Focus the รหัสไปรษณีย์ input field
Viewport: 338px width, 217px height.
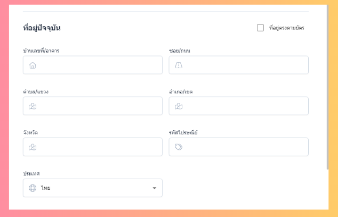(x=245, y=147)
